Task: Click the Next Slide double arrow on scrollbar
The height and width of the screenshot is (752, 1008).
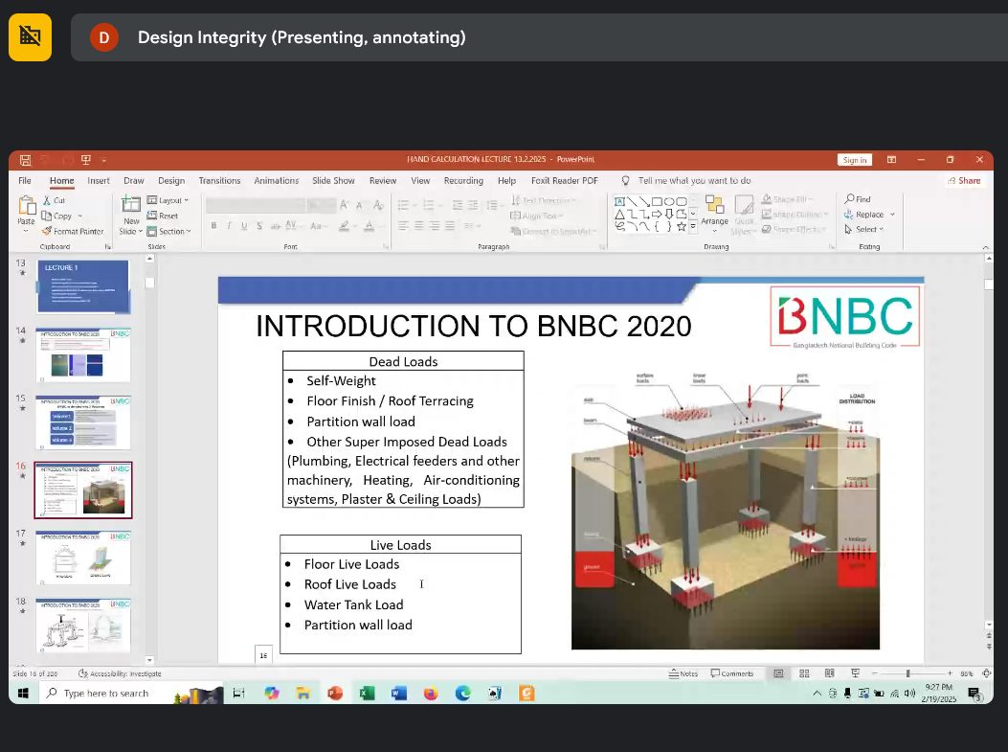Action: [x=989, y=647]
